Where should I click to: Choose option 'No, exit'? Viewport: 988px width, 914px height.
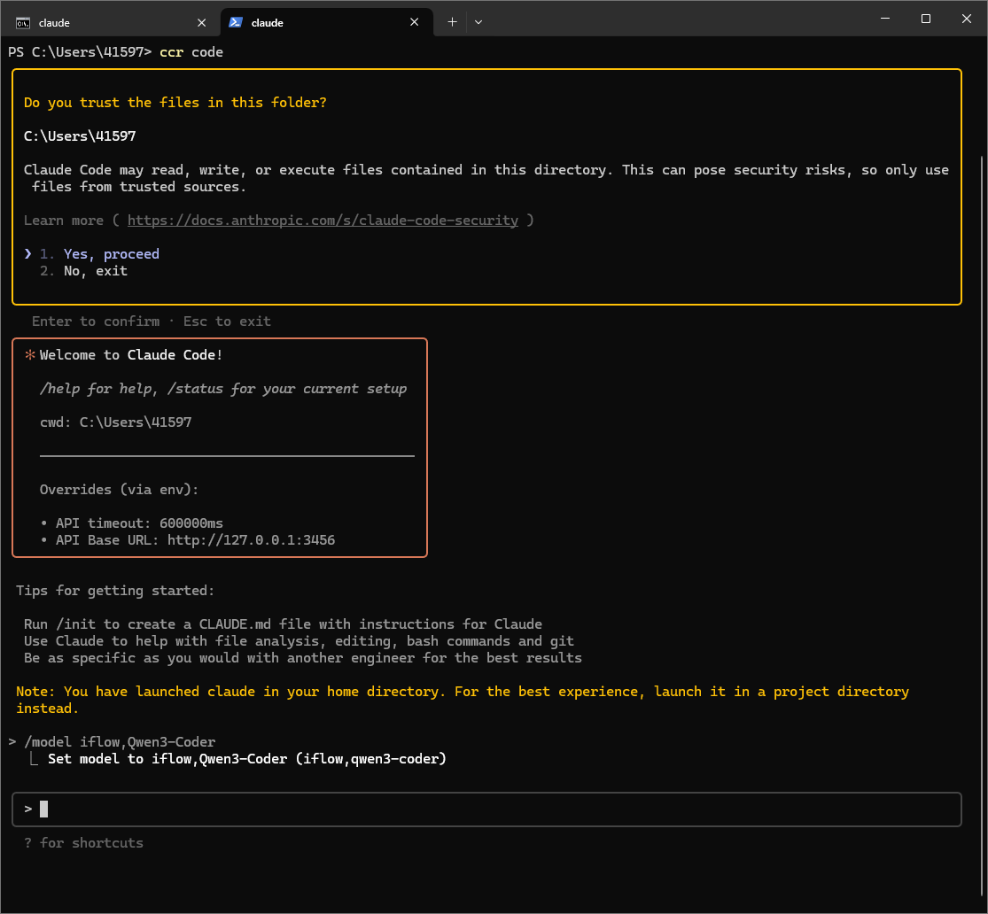(95, 271)
